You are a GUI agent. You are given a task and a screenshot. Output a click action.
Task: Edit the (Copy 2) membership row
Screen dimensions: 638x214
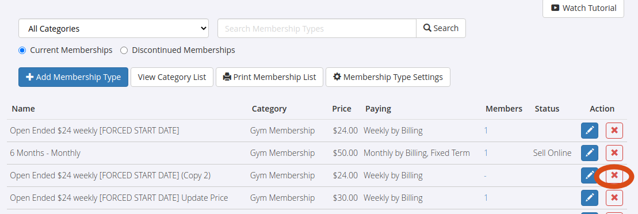(590, 175)
